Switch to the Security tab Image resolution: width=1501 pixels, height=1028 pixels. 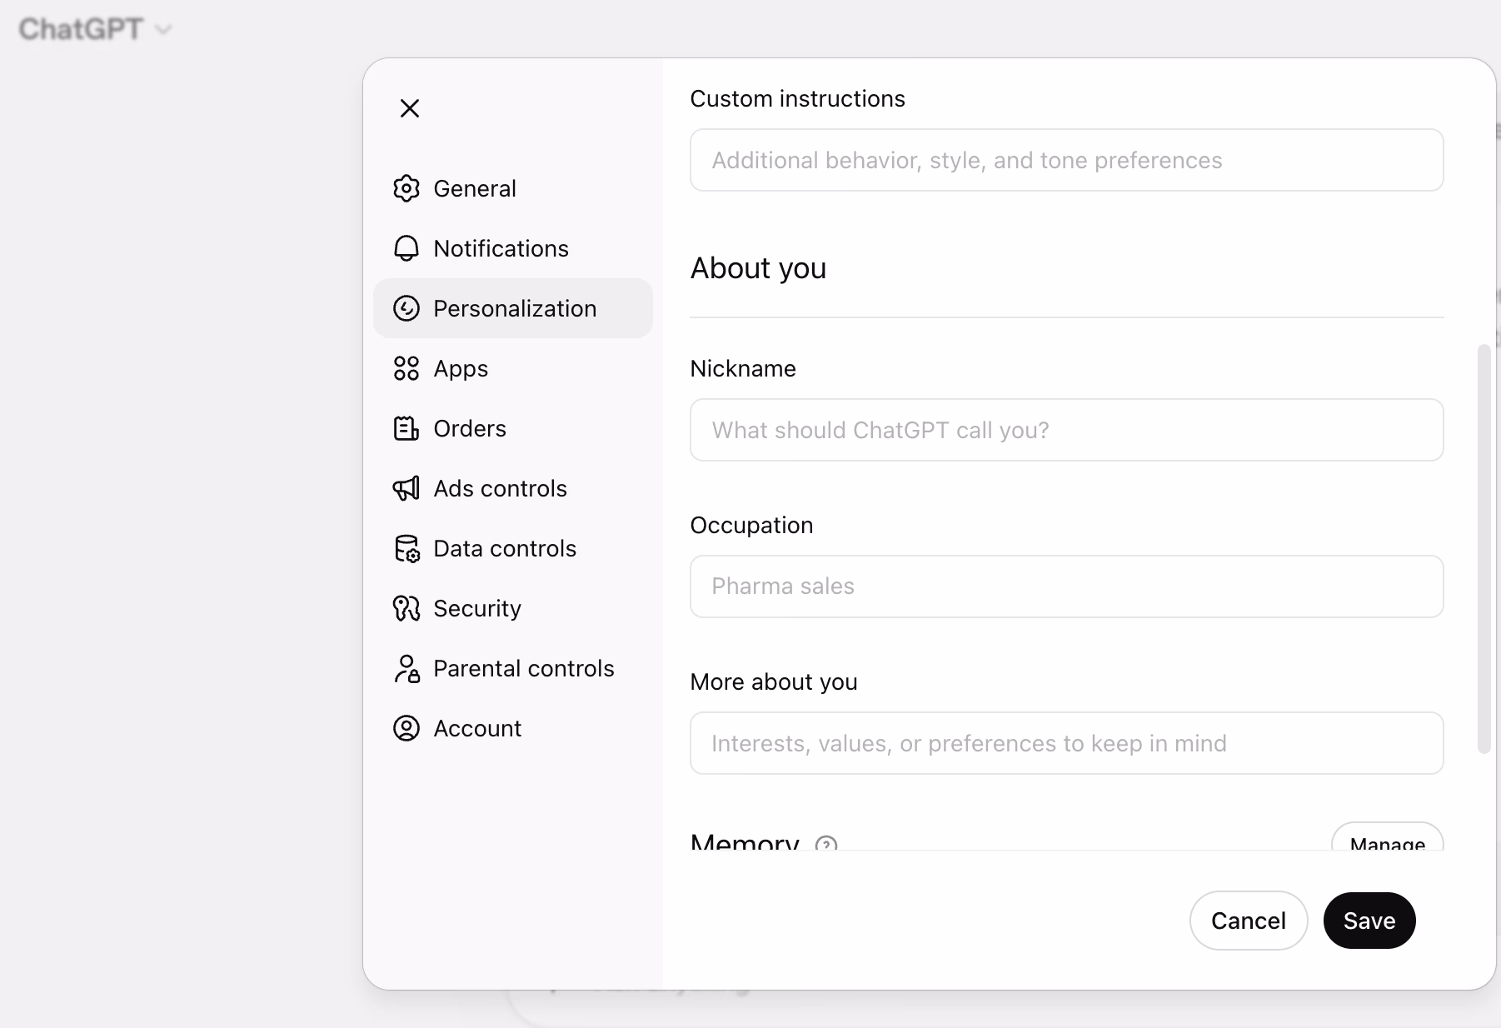[x=513, y=608]
